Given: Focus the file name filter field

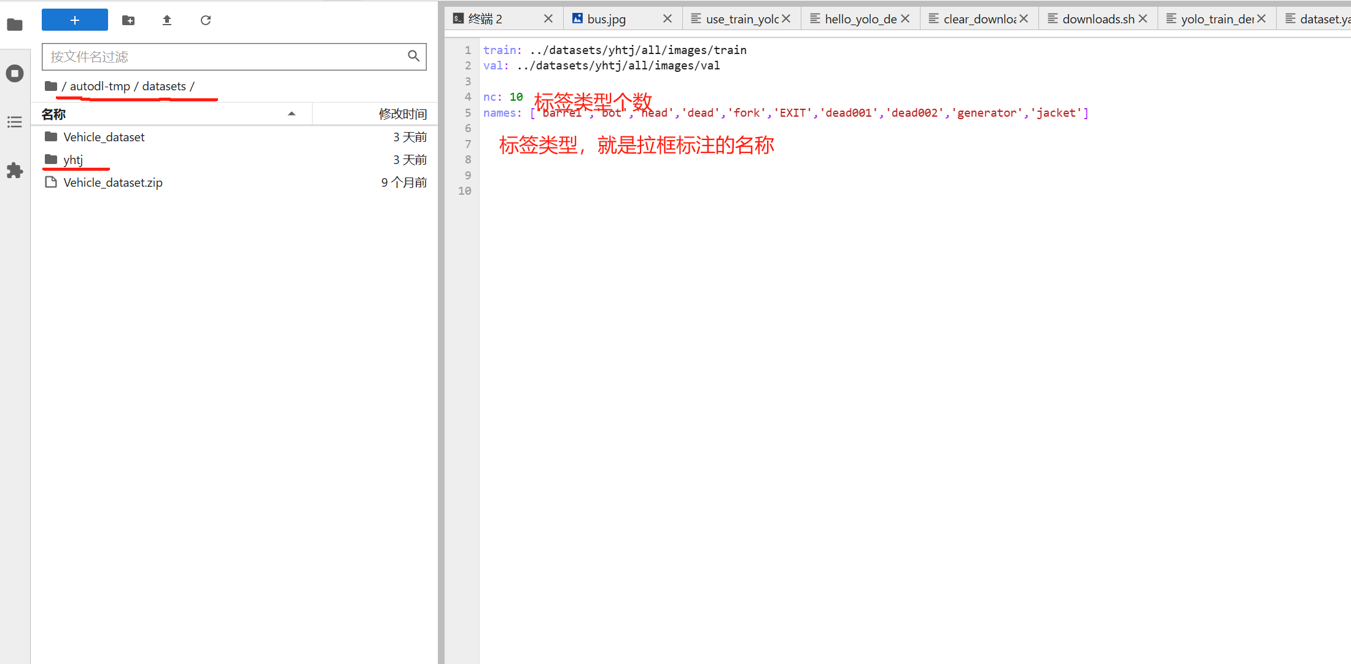Looking at the screenshot, I should pyautogui.click(x=234, y=57).
